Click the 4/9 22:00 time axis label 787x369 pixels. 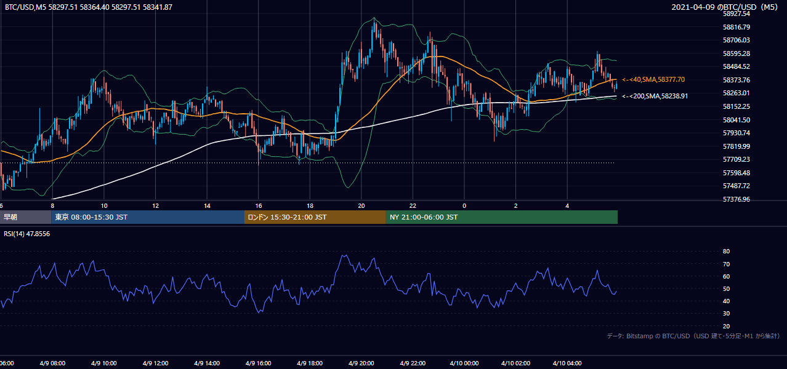click(413, 363)
